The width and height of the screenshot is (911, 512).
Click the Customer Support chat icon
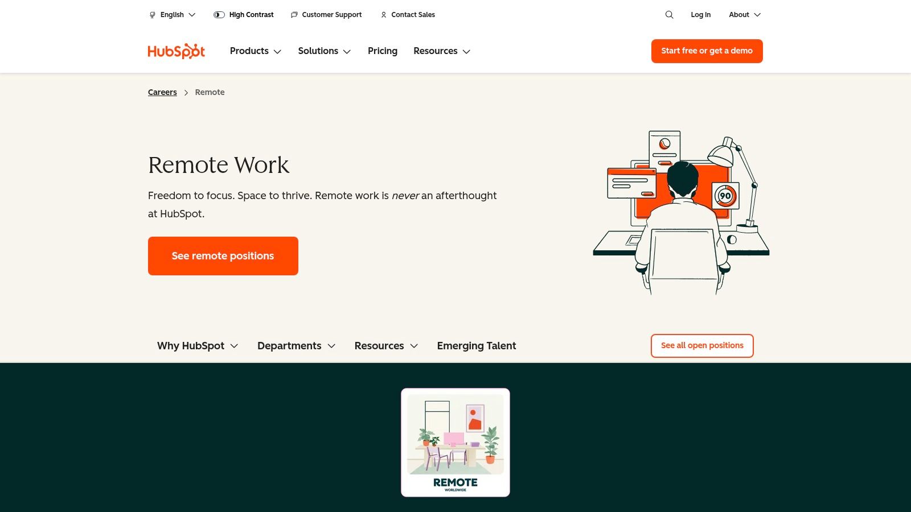(x=294, y=15)
